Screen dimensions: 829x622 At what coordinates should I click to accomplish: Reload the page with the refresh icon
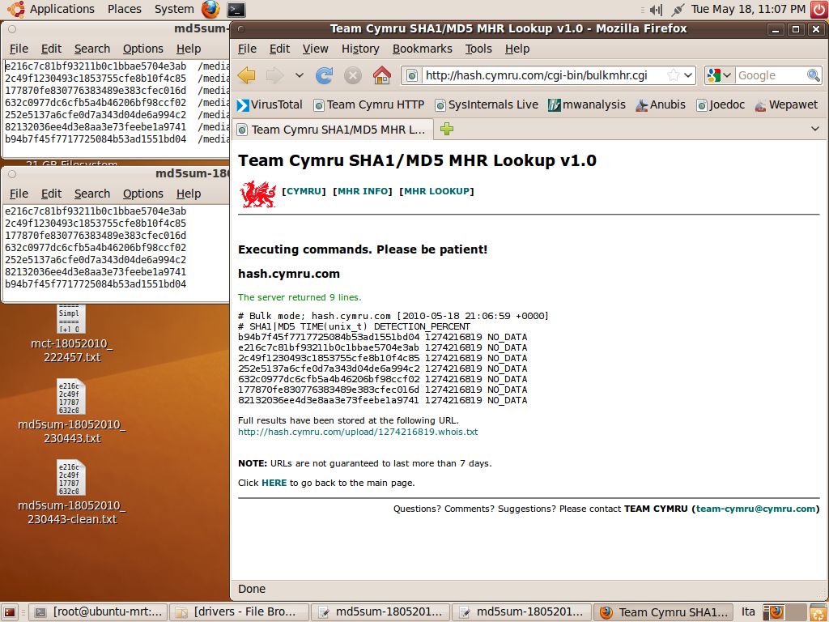coord(324,75)
